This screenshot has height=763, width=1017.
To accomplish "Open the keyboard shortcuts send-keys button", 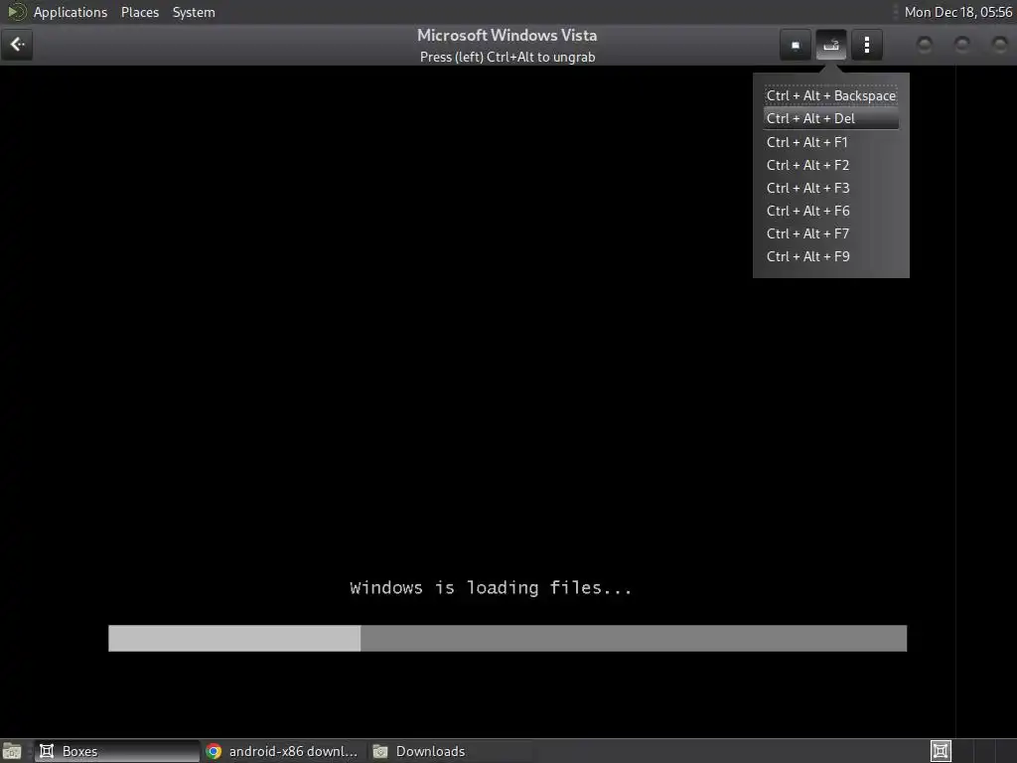I will point(831,45).
